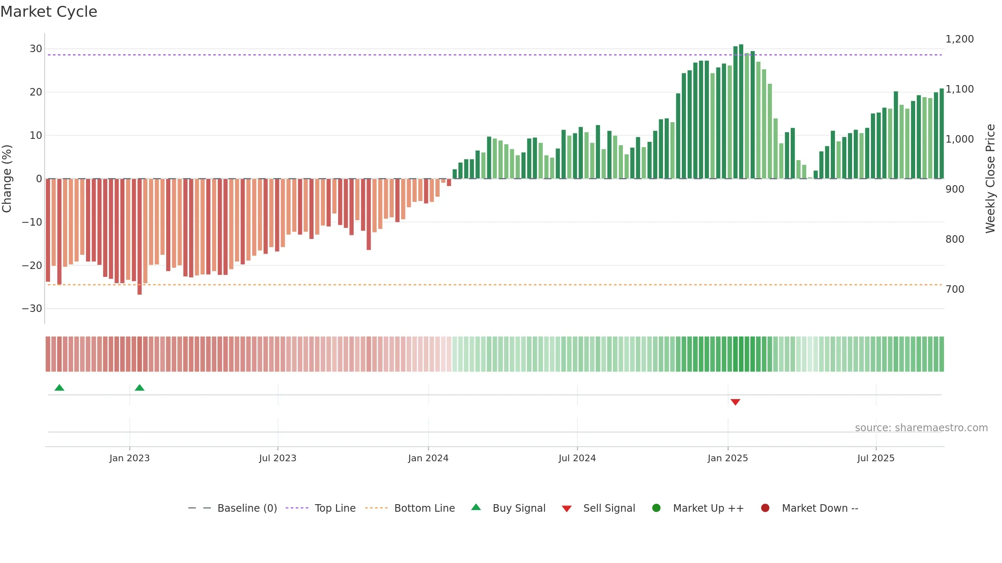1002x563 pixels.
Task: Click the red Market Down legend dot
Action: [x=765, y=508]
